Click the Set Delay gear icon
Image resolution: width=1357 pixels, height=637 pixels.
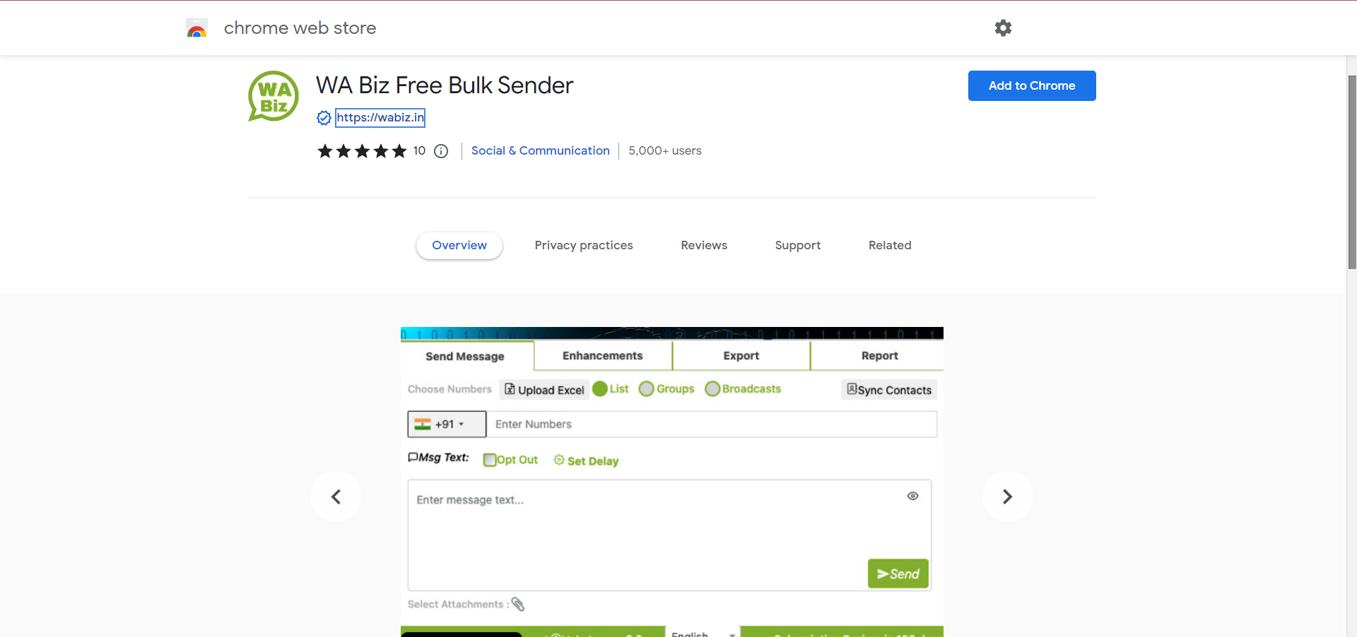559,460
